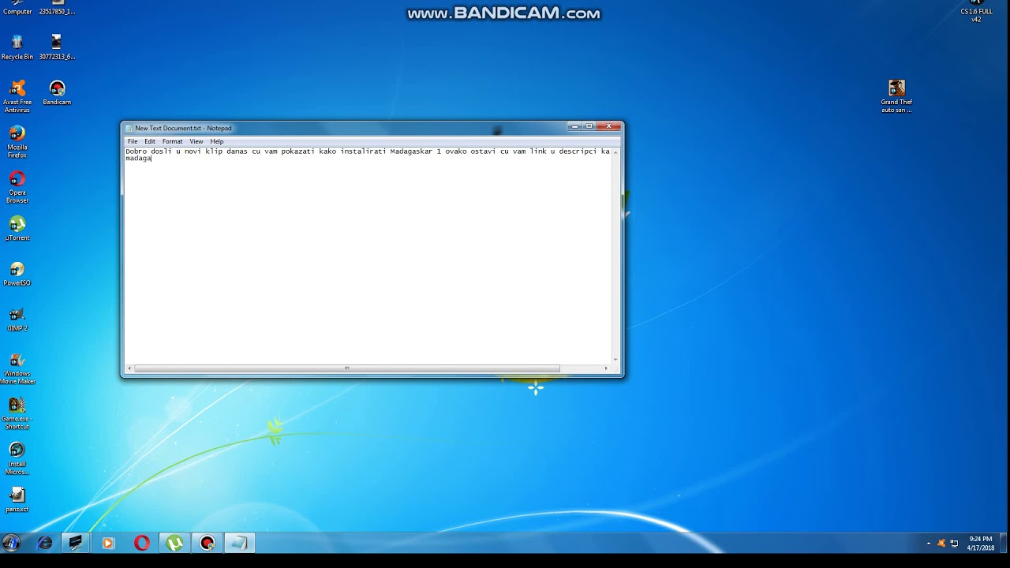Click Notepad scroll left arrow
The height and width of the screenshot is (568, 1010).
129,368
